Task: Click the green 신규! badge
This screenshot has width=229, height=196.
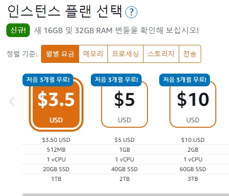Action: pyautogui.click(x=18, y=30)
